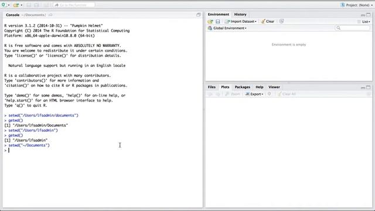The width and height of the screenshot is (375, 211).
Task: Open the New File dropdown arrow
Action: click(9, 5)
